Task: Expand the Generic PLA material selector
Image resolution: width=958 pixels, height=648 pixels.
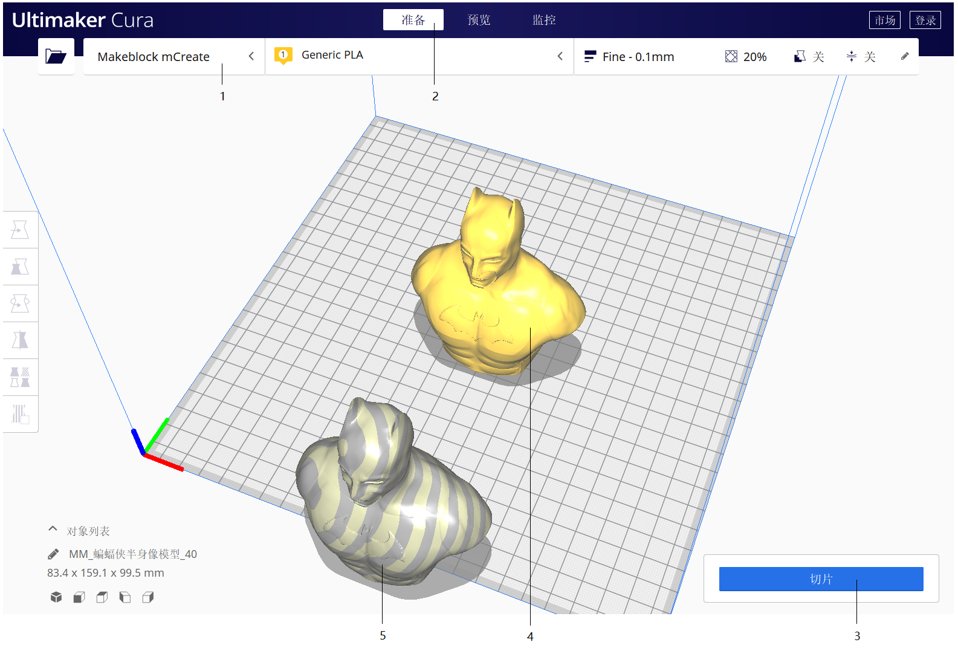Action: point(419,56)
